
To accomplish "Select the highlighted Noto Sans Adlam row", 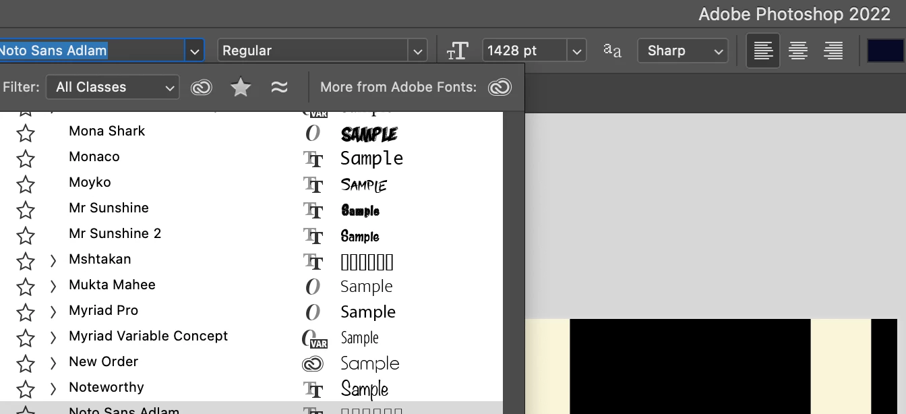I will tap(251, 408).
